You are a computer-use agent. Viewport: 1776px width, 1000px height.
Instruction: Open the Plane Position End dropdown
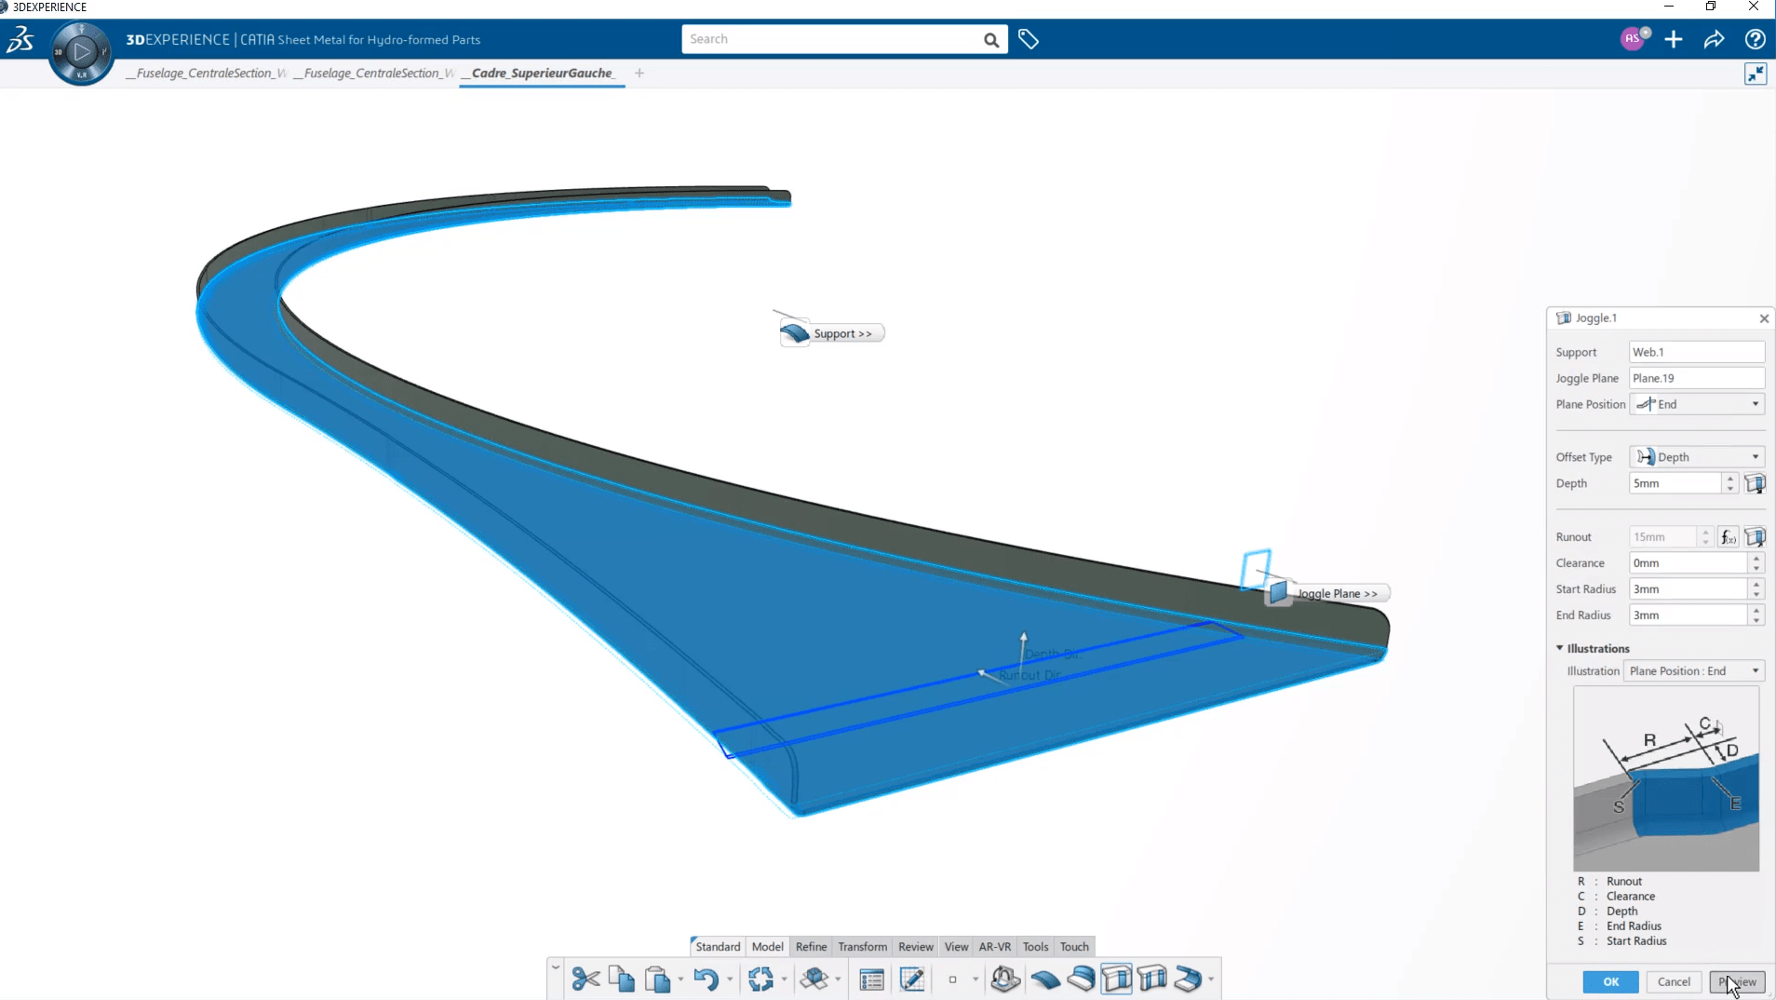click(1697, 404)
